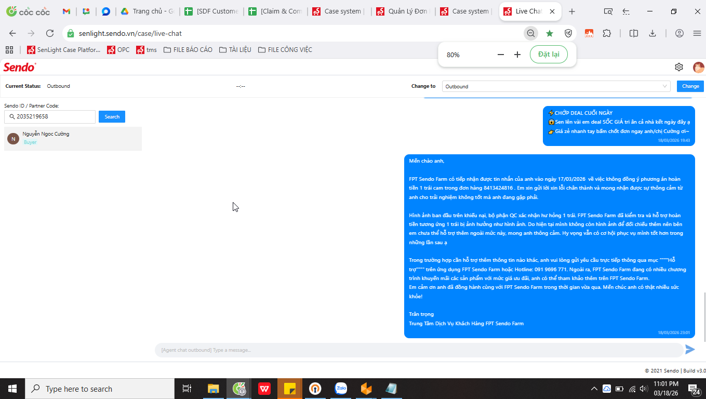Switch to the Trang chủ Google Drive tab
The width and height of the screenshot is (706, 399).
tap(148, 11)
